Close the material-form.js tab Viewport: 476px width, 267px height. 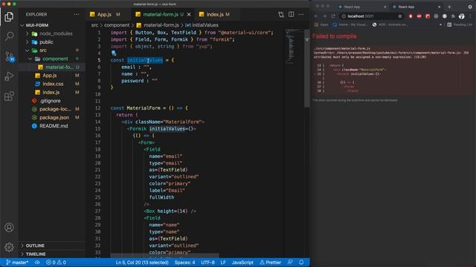189,14
